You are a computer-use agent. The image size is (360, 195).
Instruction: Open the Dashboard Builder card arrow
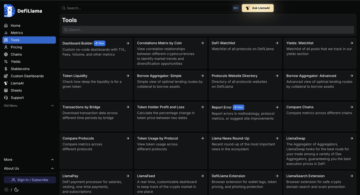[x=128, y=43]
